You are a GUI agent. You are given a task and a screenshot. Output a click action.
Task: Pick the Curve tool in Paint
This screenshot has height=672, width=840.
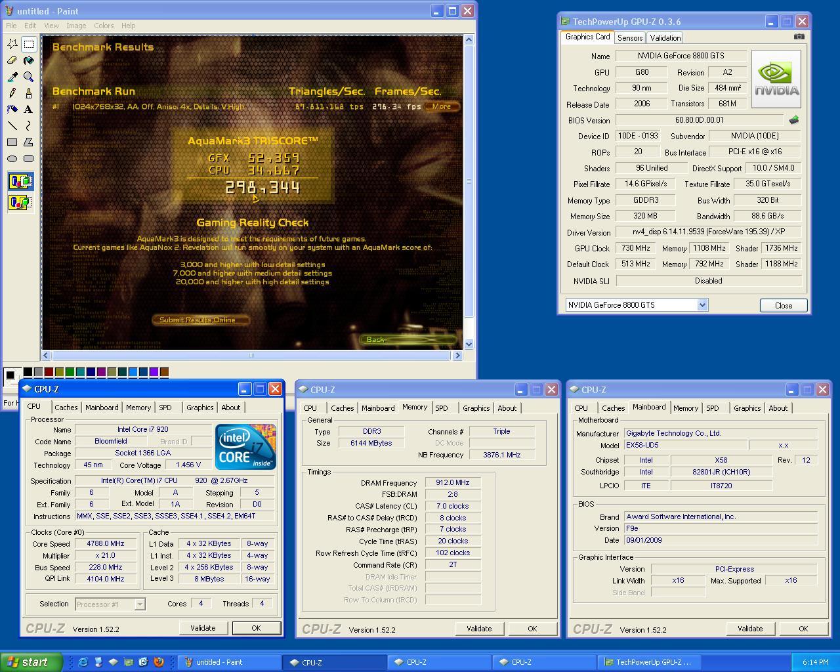(x=29, y=125)
